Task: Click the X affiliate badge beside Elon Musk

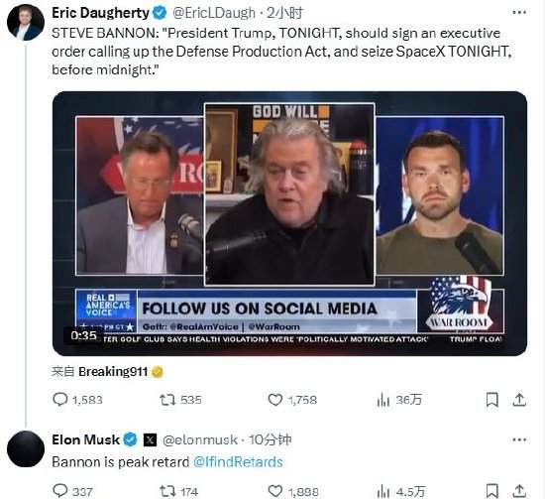Action: click(x=151, y=440)
